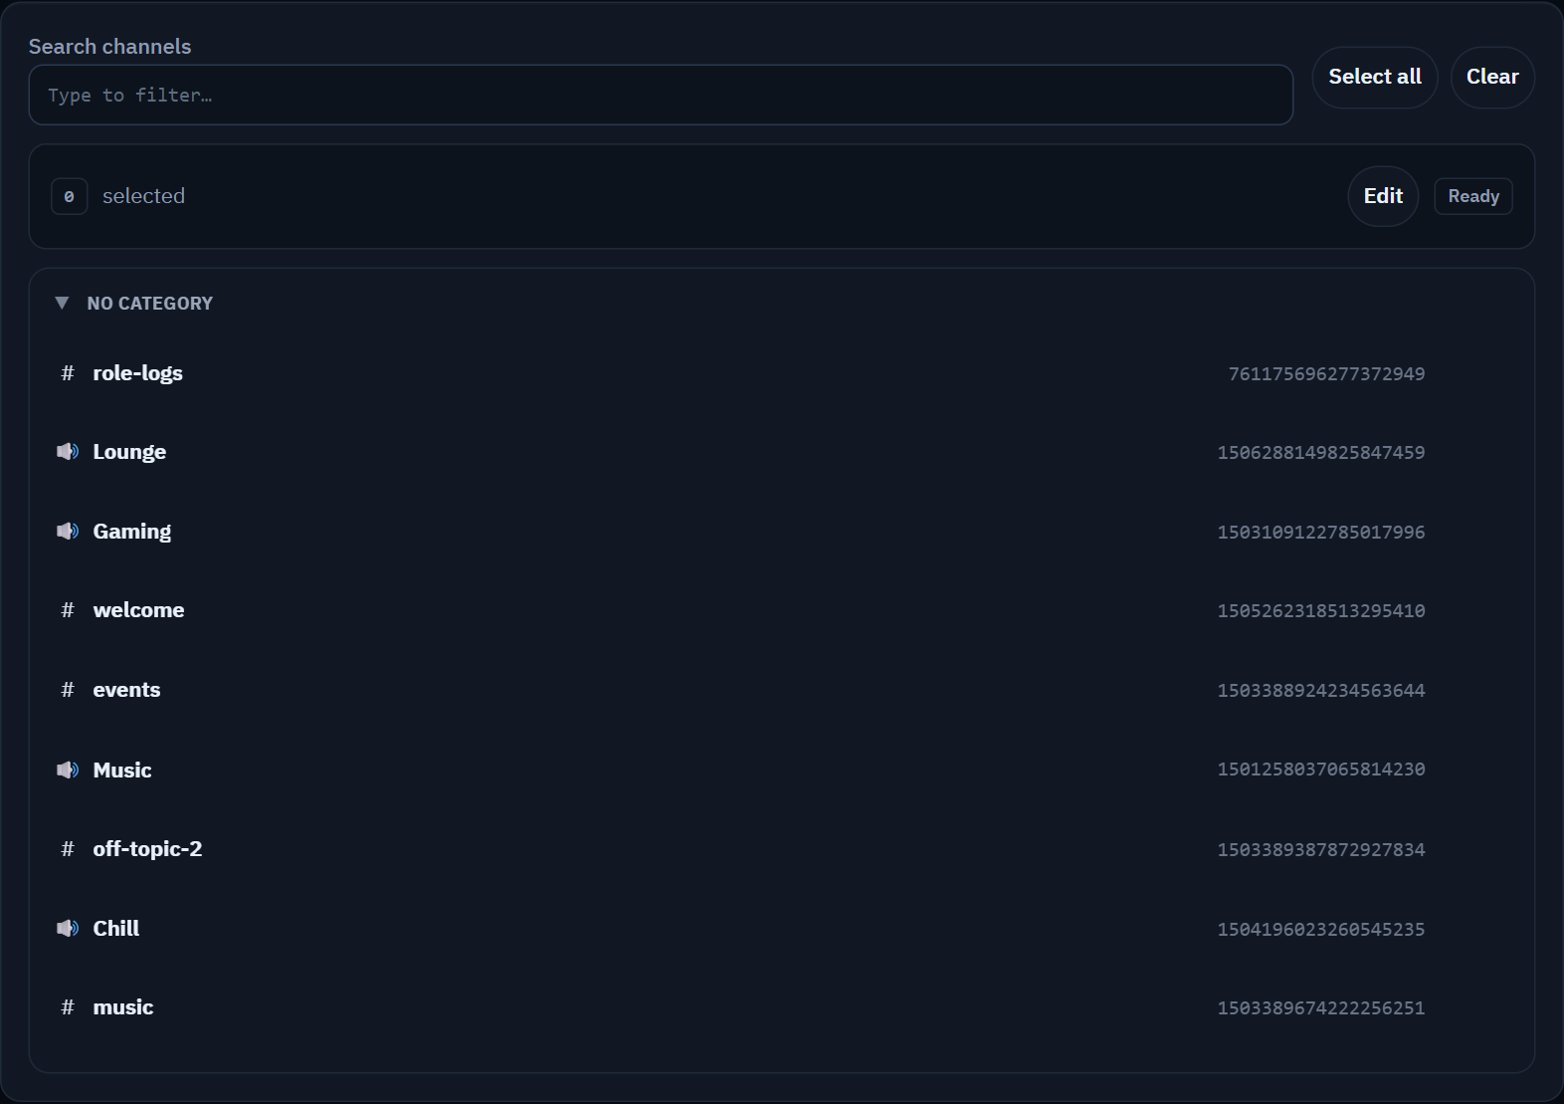Click the hash icon beside events
This screenshot has width=1564, height=1104.
68,690
